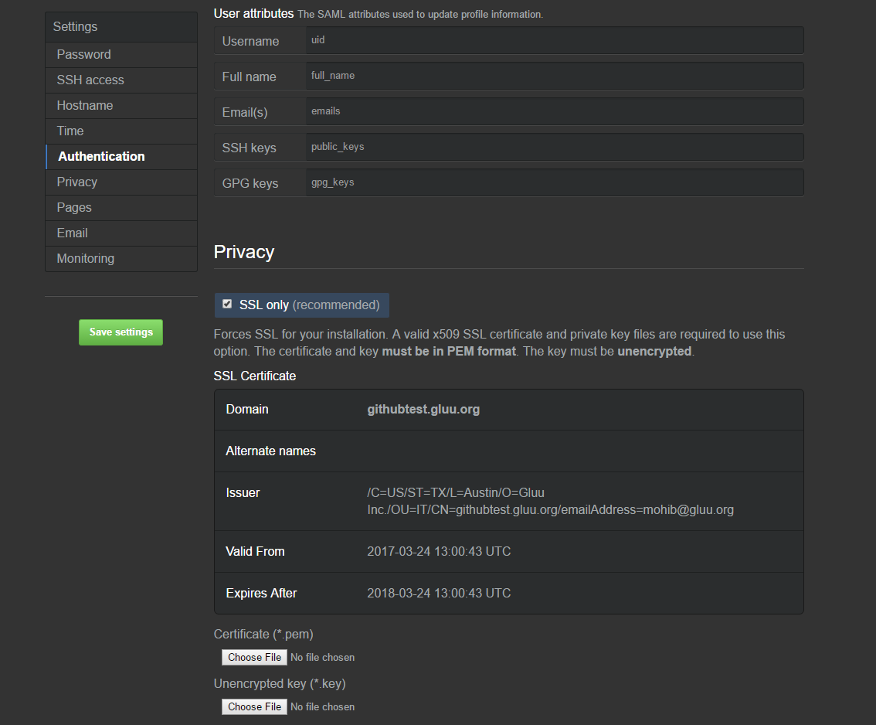Click the Email(s) attribute input
Image resolution: width=876 pixels, height=725 pixels.
tap(554, 111)
